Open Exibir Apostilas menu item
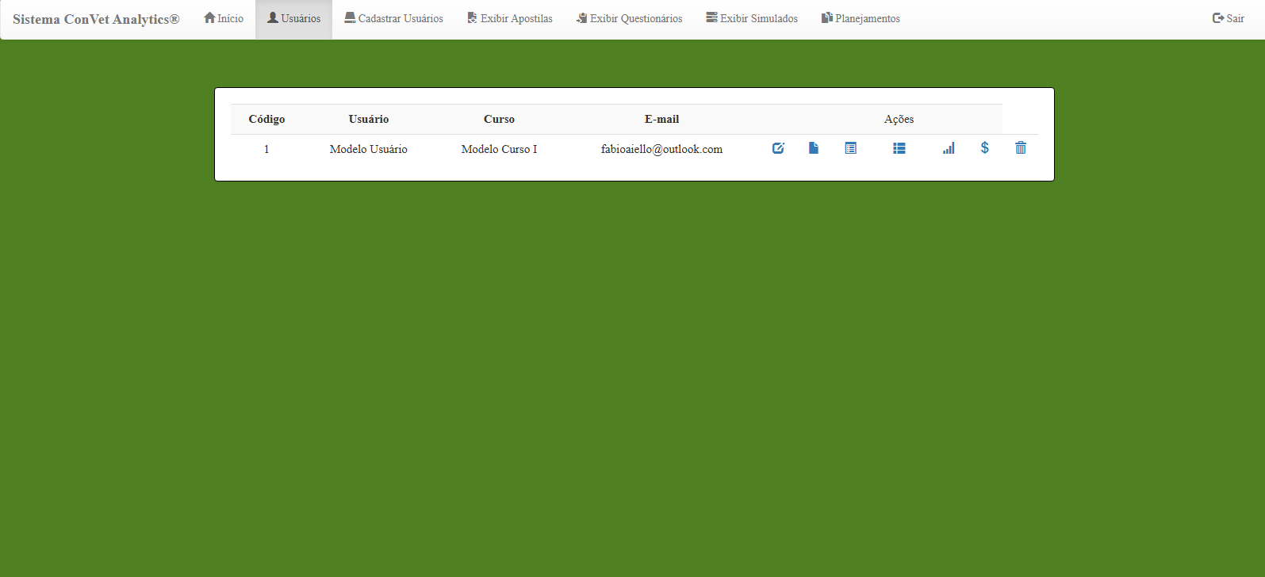Image resolution: width=1265 pixels, height=577 pixels. [510, 19]
